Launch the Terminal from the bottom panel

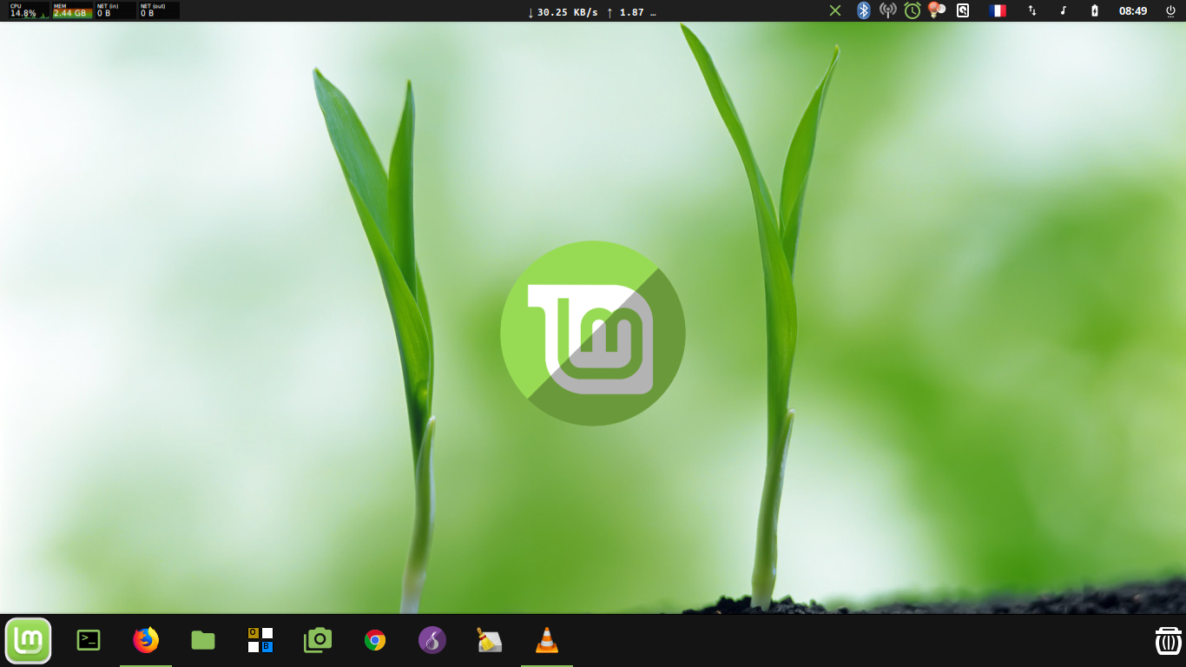pyautogui.click(x=89, y=641)
